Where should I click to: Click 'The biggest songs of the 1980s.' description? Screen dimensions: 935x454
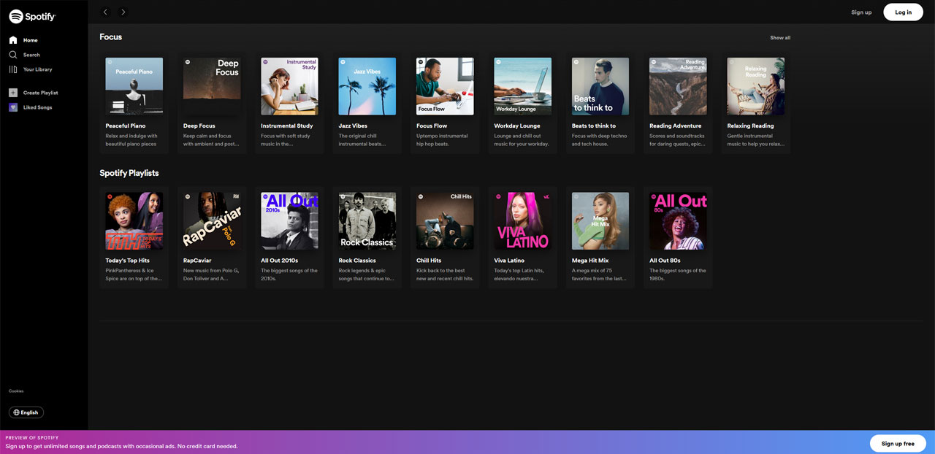(678, 274)
